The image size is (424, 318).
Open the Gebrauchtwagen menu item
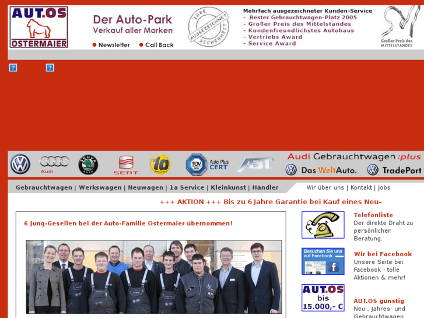44,187
